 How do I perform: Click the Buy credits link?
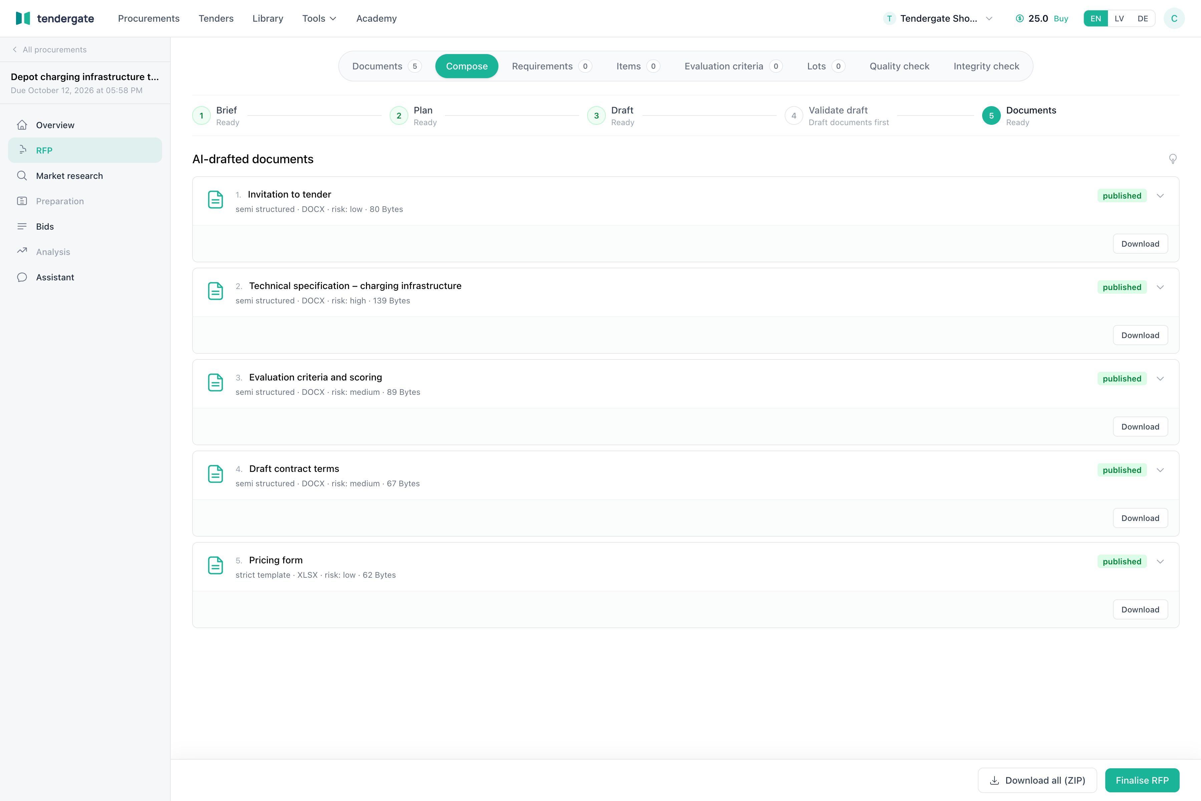pyautogui.click(x=1061, y=18)
